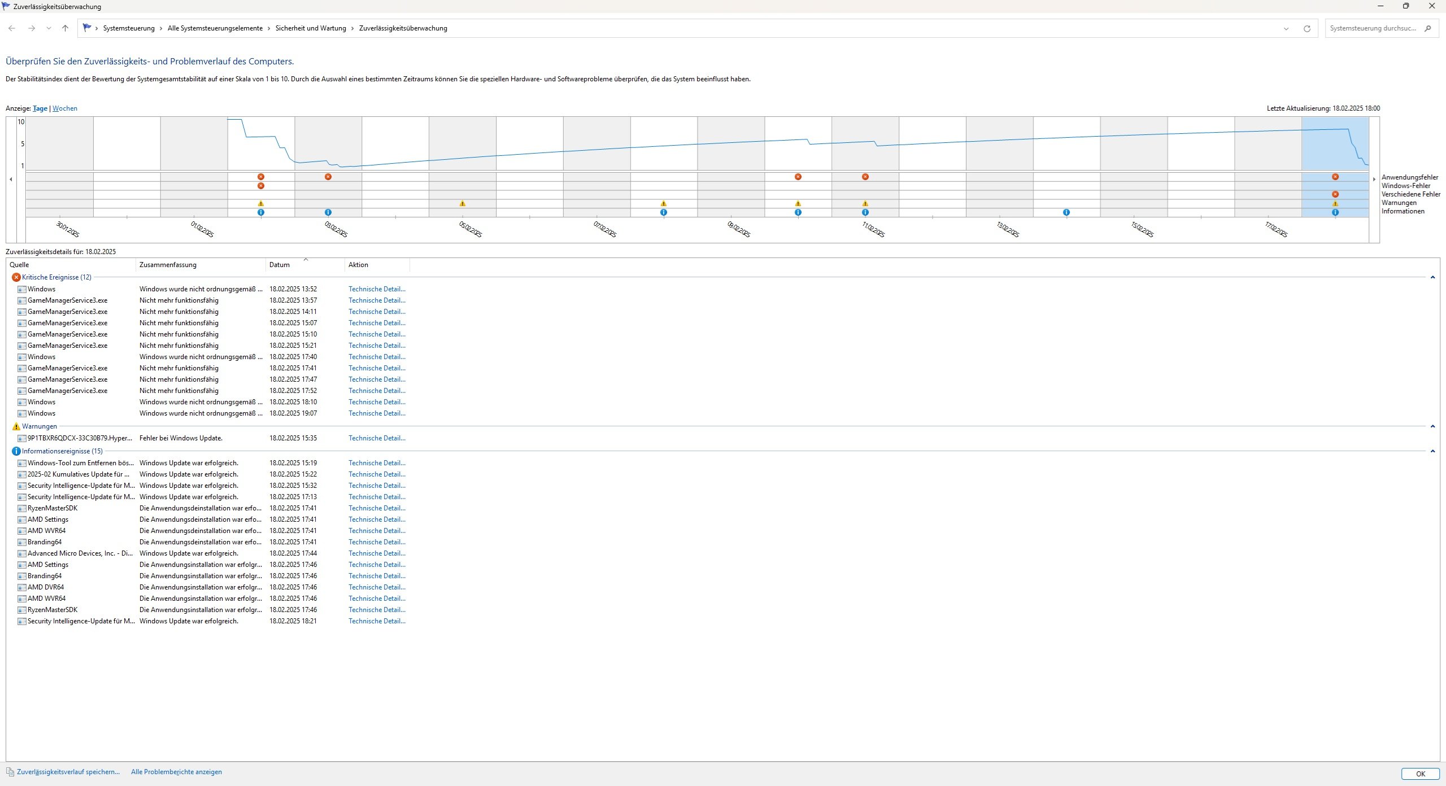Click the miscellaneous error icon for 18.02.2025

pyautogui.click(x=1335, y=194)
